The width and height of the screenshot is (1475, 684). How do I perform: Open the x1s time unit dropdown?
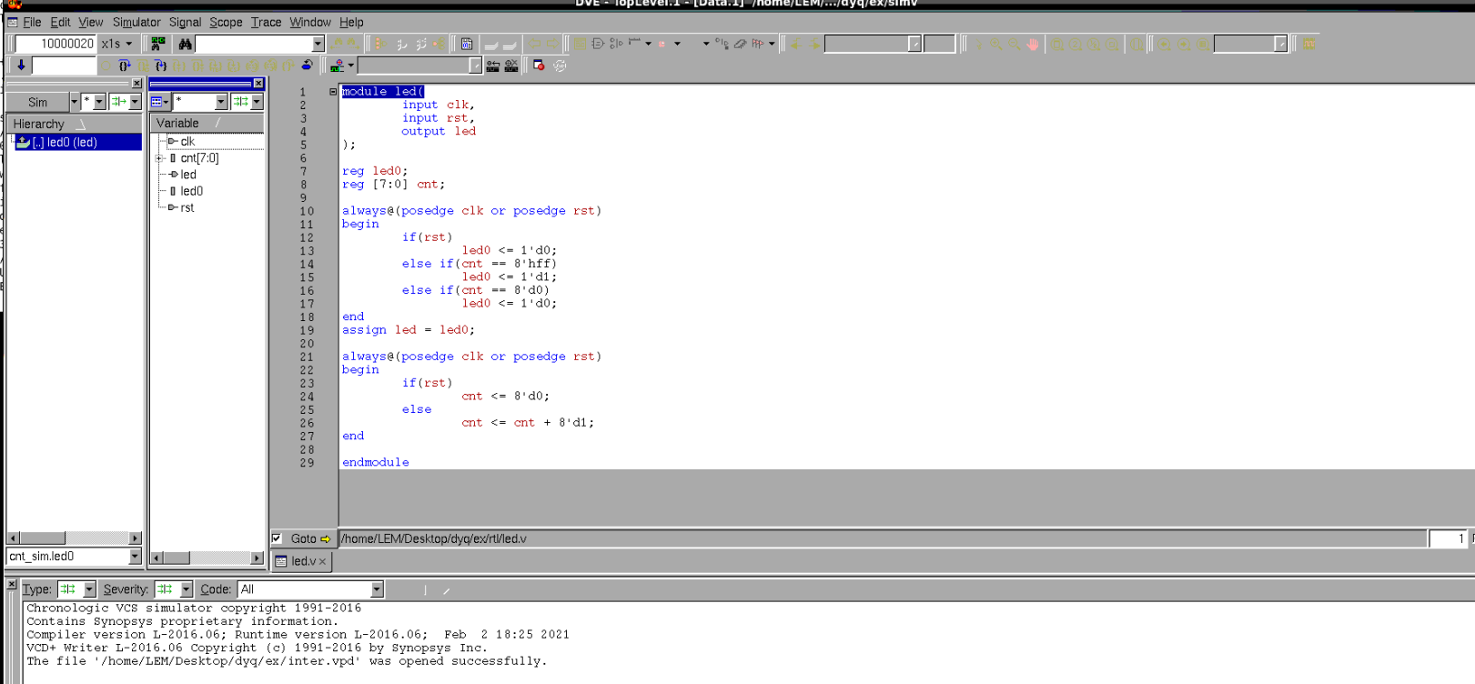pyautogui.click(x=129, y=44)
